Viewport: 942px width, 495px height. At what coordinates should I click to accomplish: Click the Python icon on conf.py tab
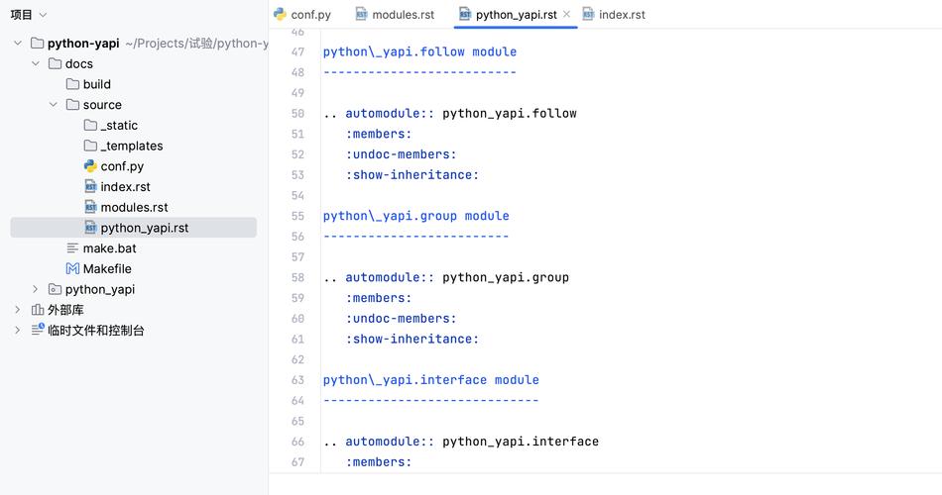point(280,15)
